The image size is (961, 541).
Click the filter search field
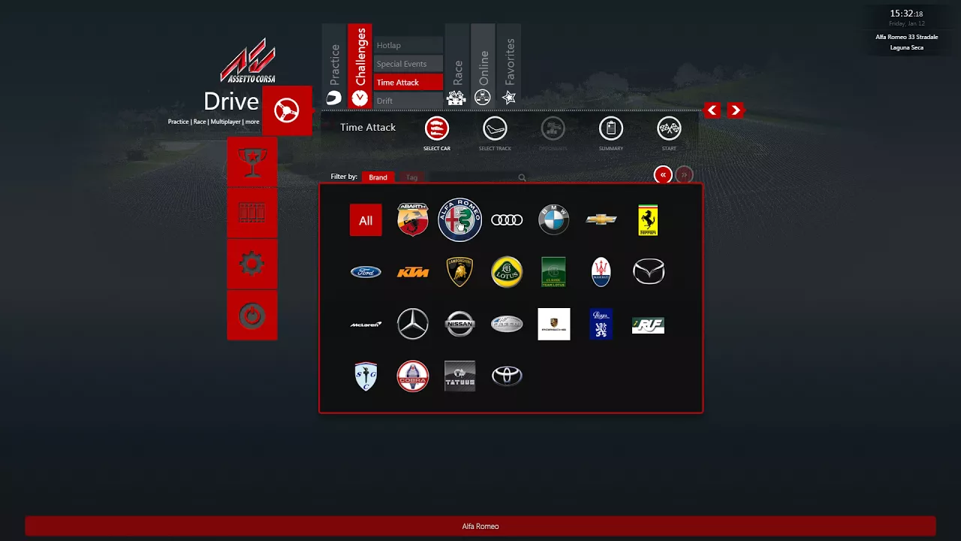coord(477,178)
